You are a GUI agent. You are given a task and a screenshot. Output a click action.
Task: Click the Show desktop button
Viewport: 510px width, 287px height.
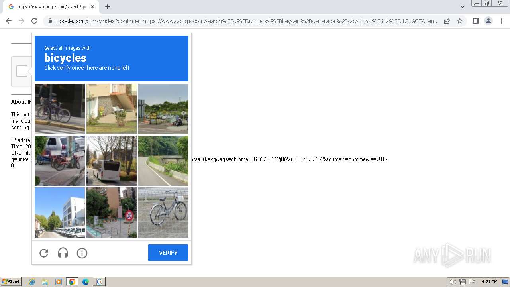click(x=505, y=282)
